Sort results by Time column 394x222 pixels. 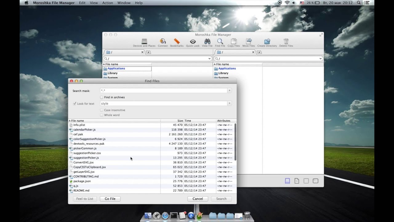point(200,121)
